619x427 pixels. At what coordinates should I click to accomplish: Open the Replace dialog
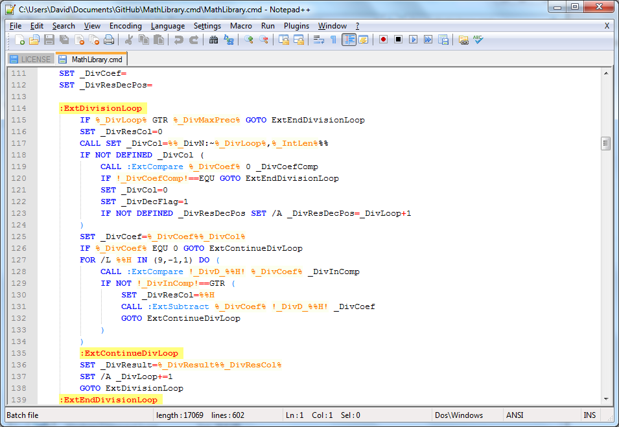(230, 40)
